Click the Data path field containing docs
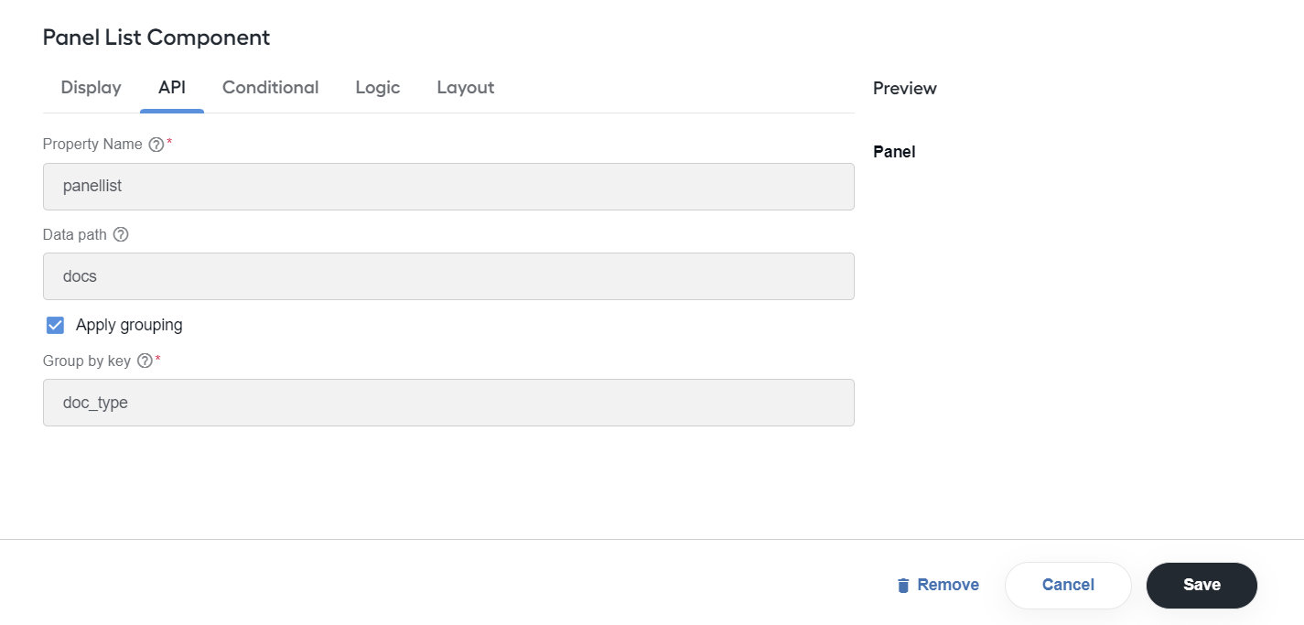This screenshot has height=625, width=1304. point(448,276)
